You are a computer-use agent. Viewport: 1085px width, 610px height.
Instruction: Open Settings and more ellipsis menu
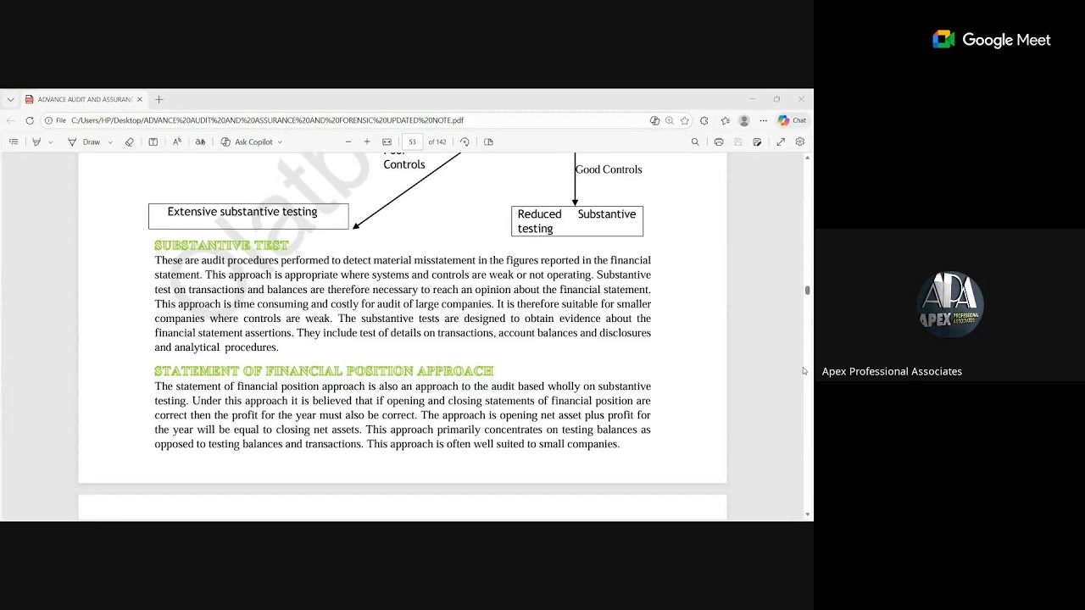[763, 120]
